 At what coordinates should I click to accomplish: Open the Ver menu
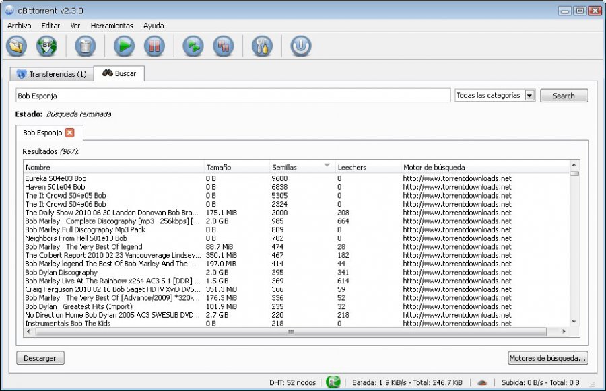75,26
